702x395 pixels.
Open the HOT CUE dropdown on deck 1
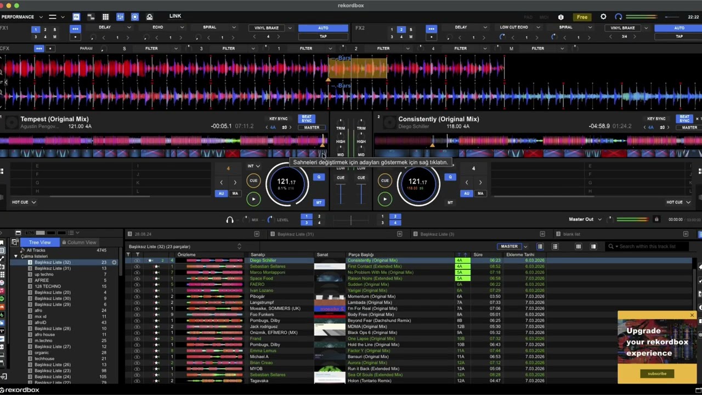[x=24, y=202]
